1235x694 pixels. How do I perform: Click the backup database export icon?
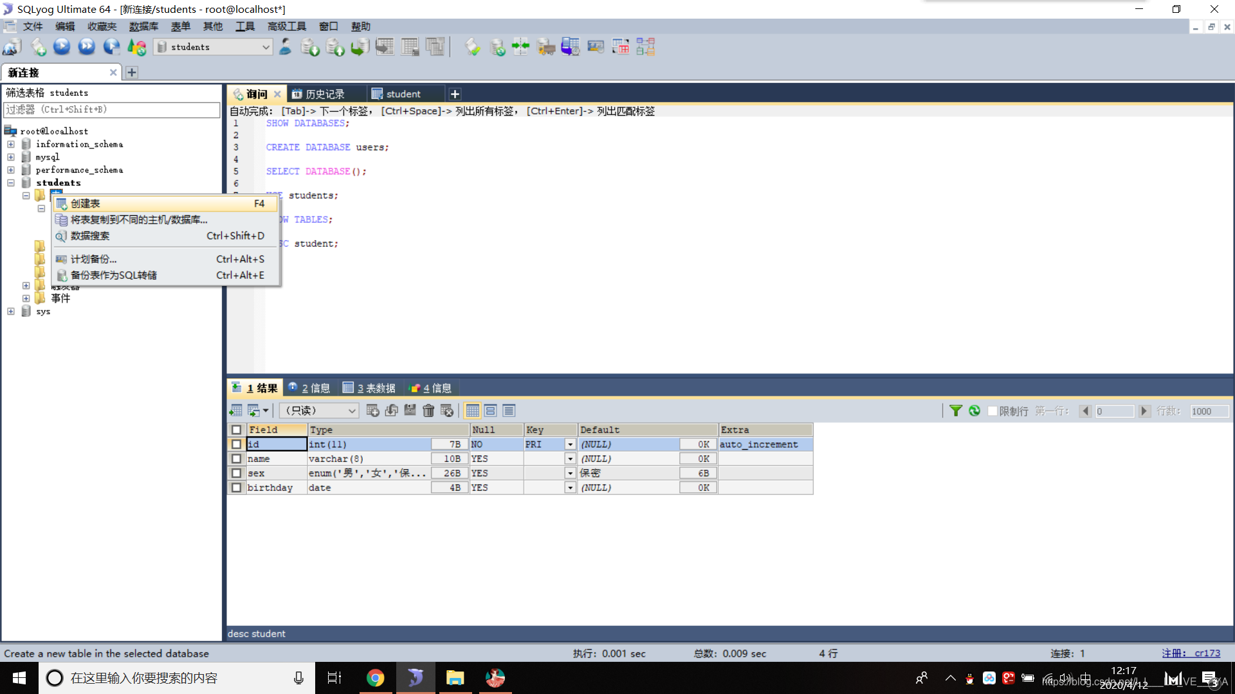(x=310, y=47)
